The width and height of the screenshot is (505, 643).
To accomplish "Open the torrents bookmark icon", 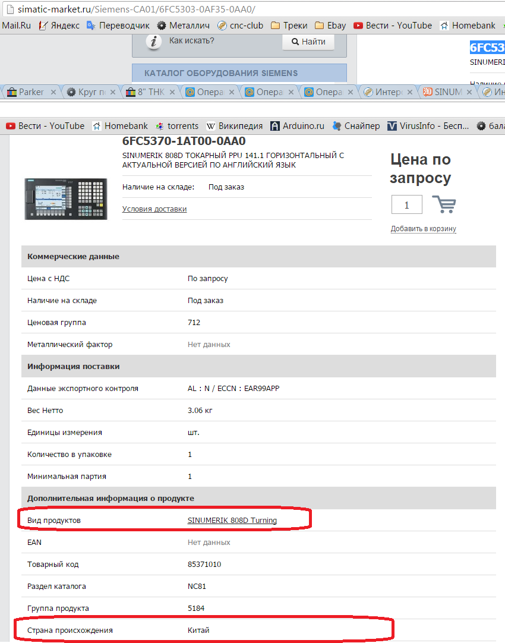I will 159,126.
